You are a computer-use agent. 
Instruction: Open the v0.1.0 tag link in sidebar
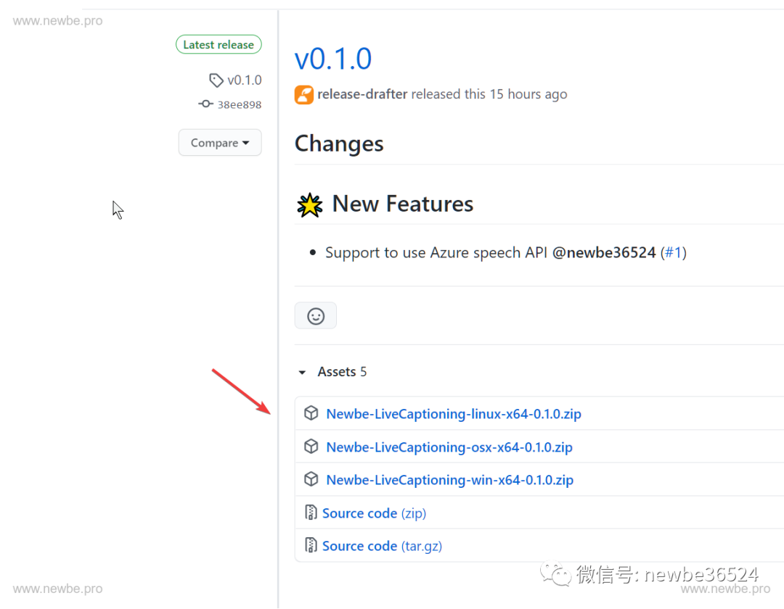pyautogui.click(x=244, y=80)
